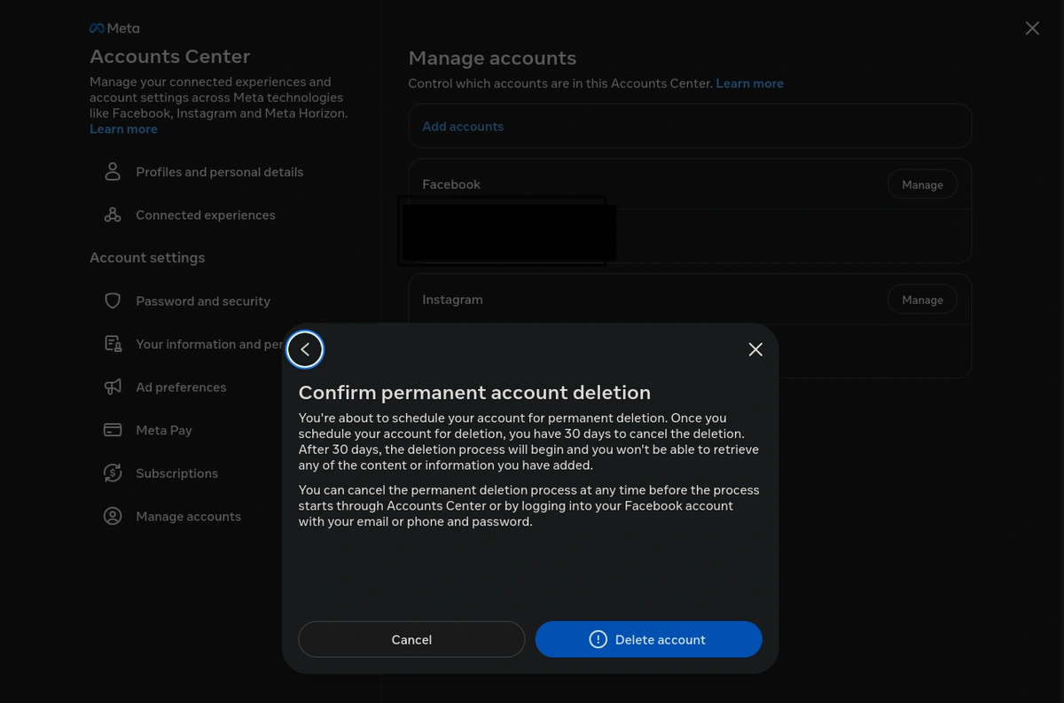The height and width of the screenshot is (703, 1064).
Task: Select Password and security menu item
Action: coord(203,301)
